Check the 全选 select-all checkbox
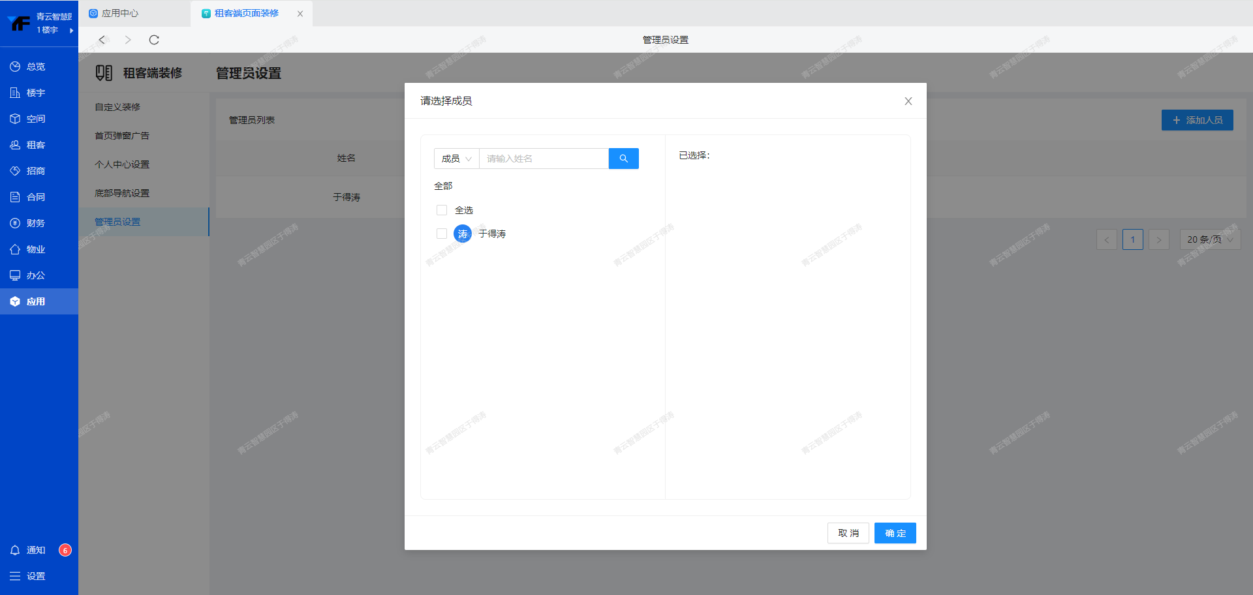 pyautogui.click(x=442, y=210)
